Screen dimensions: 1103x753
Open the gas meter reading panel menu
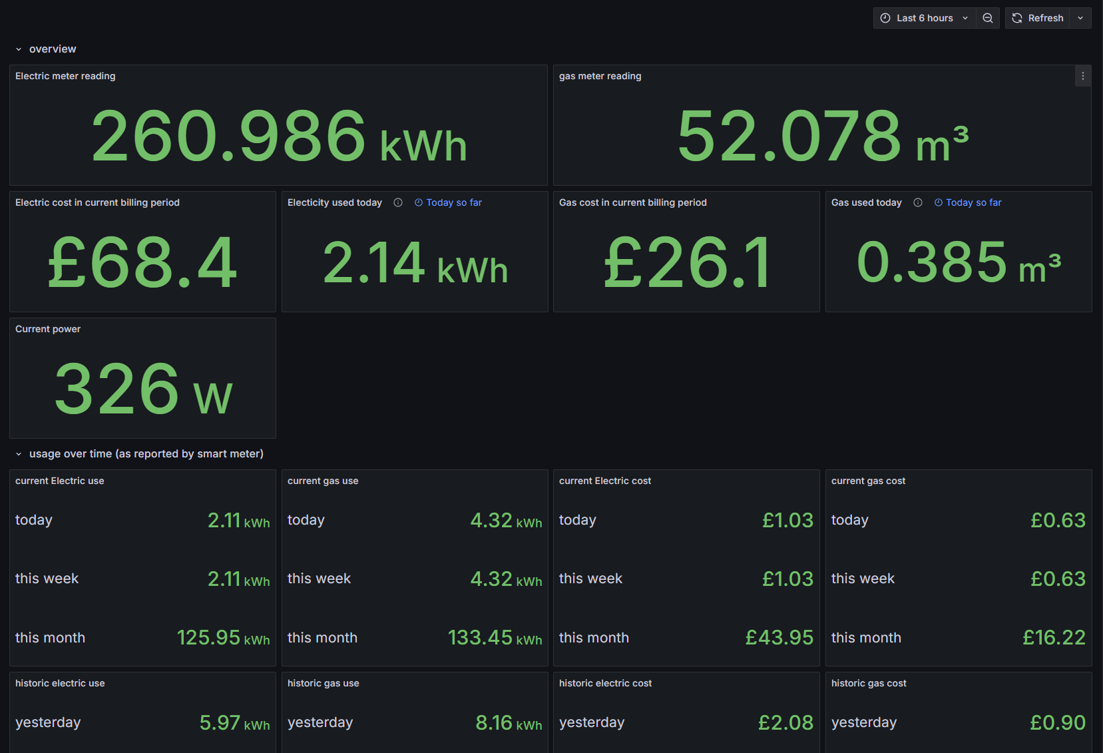1083,76
